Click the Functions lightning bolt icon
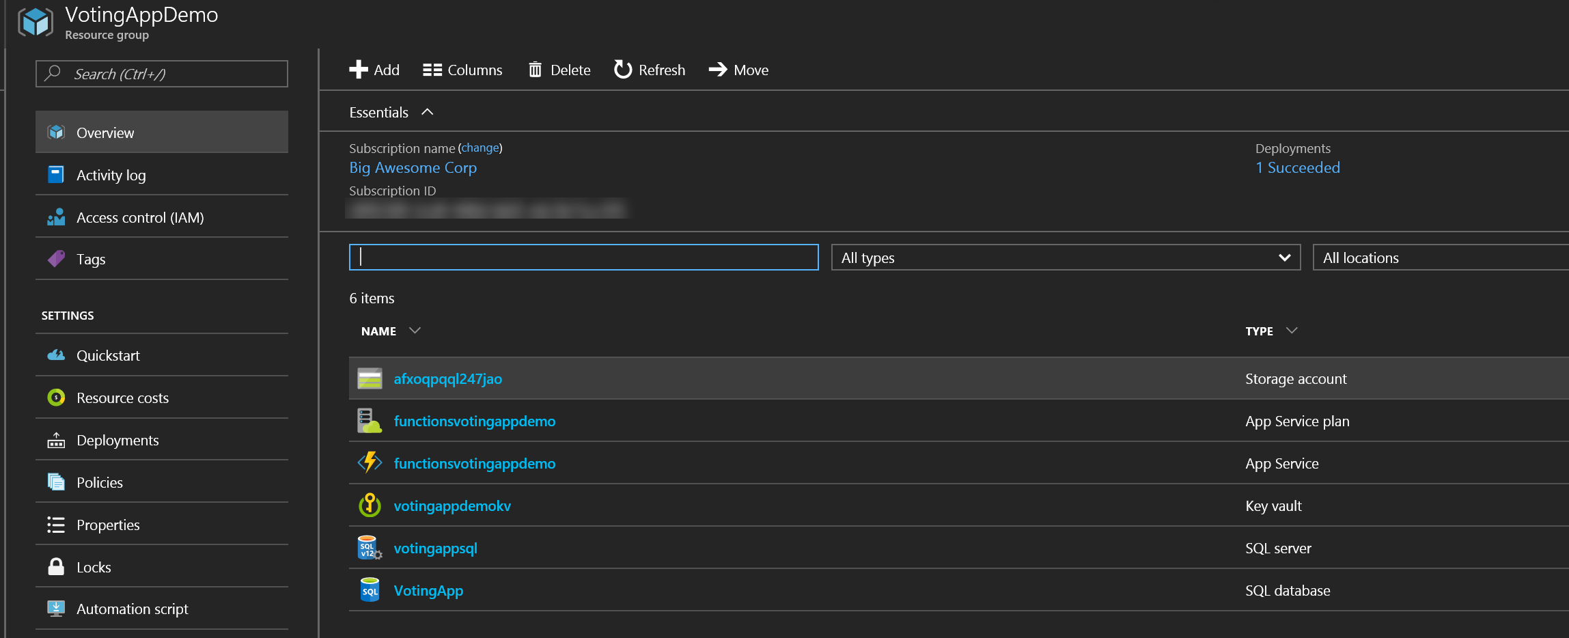 click(370, 462)
